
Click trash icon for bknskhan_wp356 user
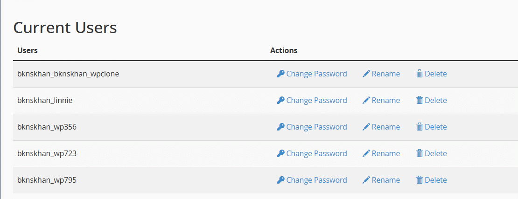(x=419, y=127)
